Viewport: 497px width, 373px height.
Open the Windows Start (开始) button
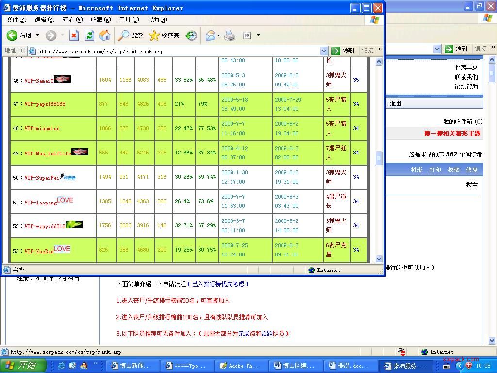coord(23,365)
